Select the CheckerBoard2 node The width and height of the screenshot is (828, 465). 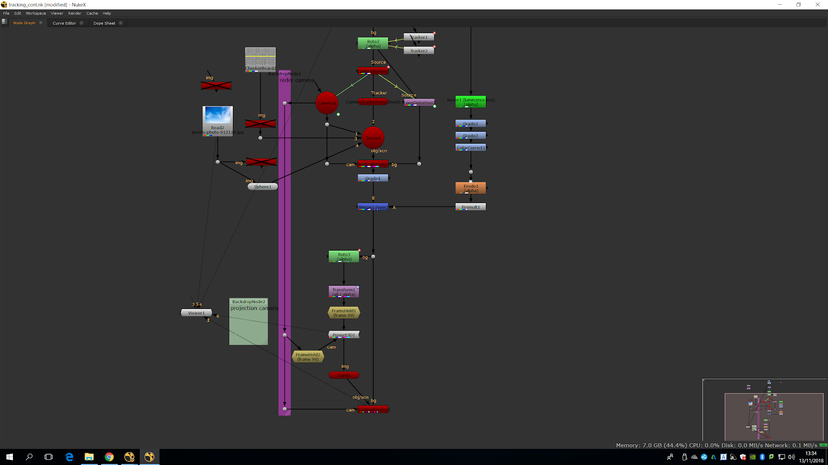[x=260, y=58]
